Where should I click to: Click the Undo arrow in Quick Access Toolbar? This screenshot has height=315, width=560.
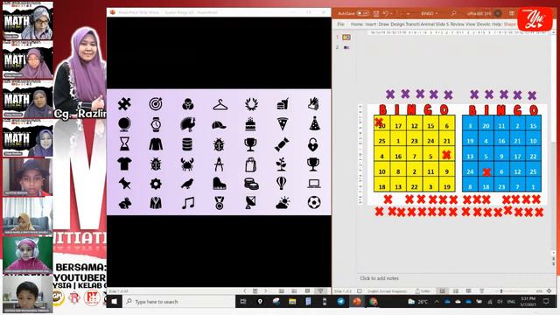coord(385,14)
